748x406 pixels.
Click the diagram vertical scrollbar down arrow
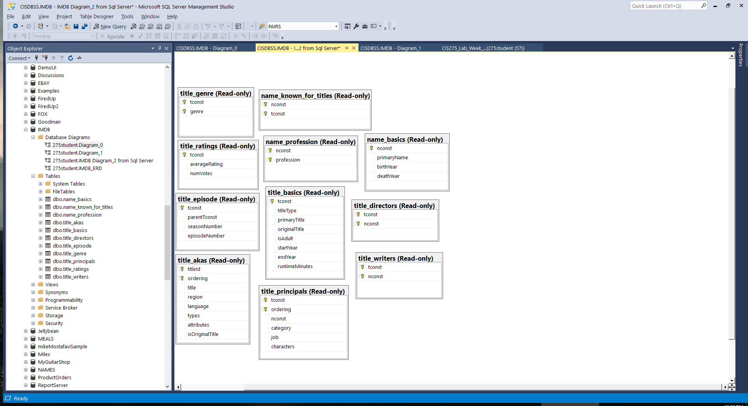pyautogui.click(x=732, y=380)
